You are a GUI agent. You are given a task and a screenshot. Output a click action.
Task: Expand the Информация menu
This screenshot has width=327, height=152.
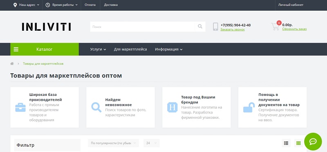tap(169, 49)
